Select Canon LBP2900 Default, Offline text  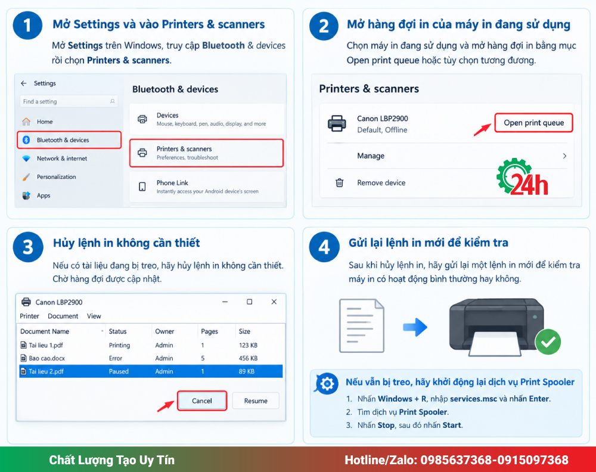point(383,124)
